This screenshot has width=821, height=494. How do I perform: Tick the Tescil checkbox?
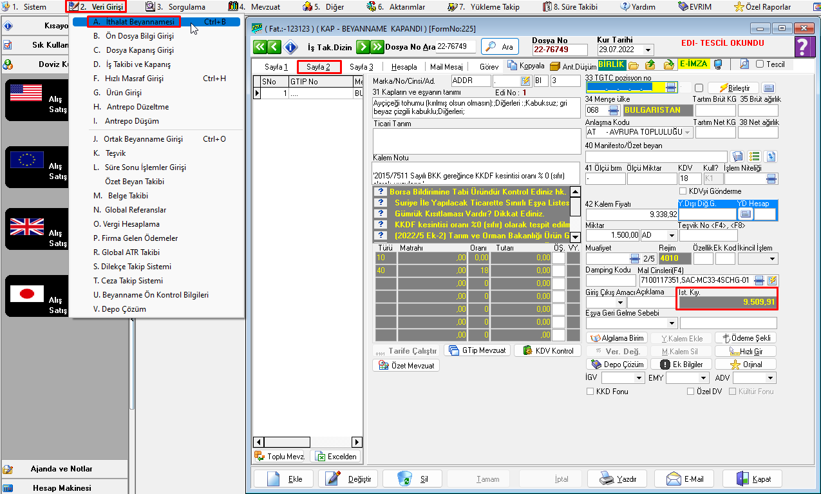(x=760, y=64)
